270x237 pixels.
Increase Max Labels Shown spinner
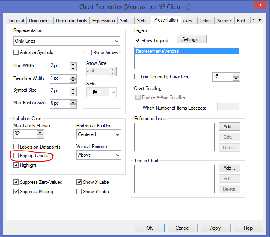(40, 132)
